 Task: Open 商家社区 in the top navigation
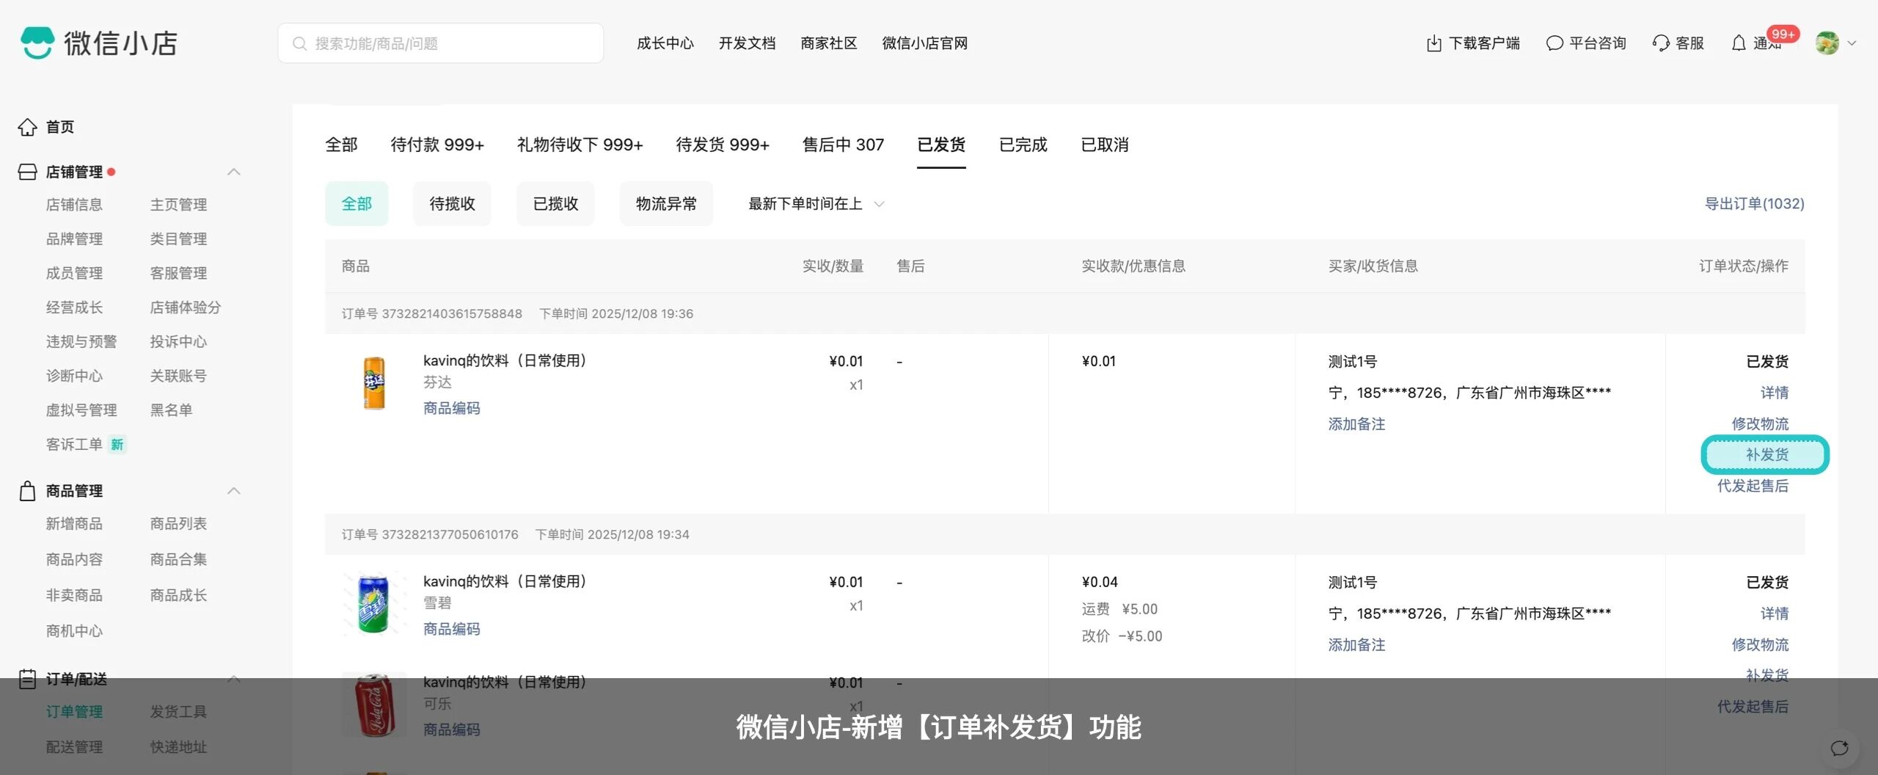829,43
